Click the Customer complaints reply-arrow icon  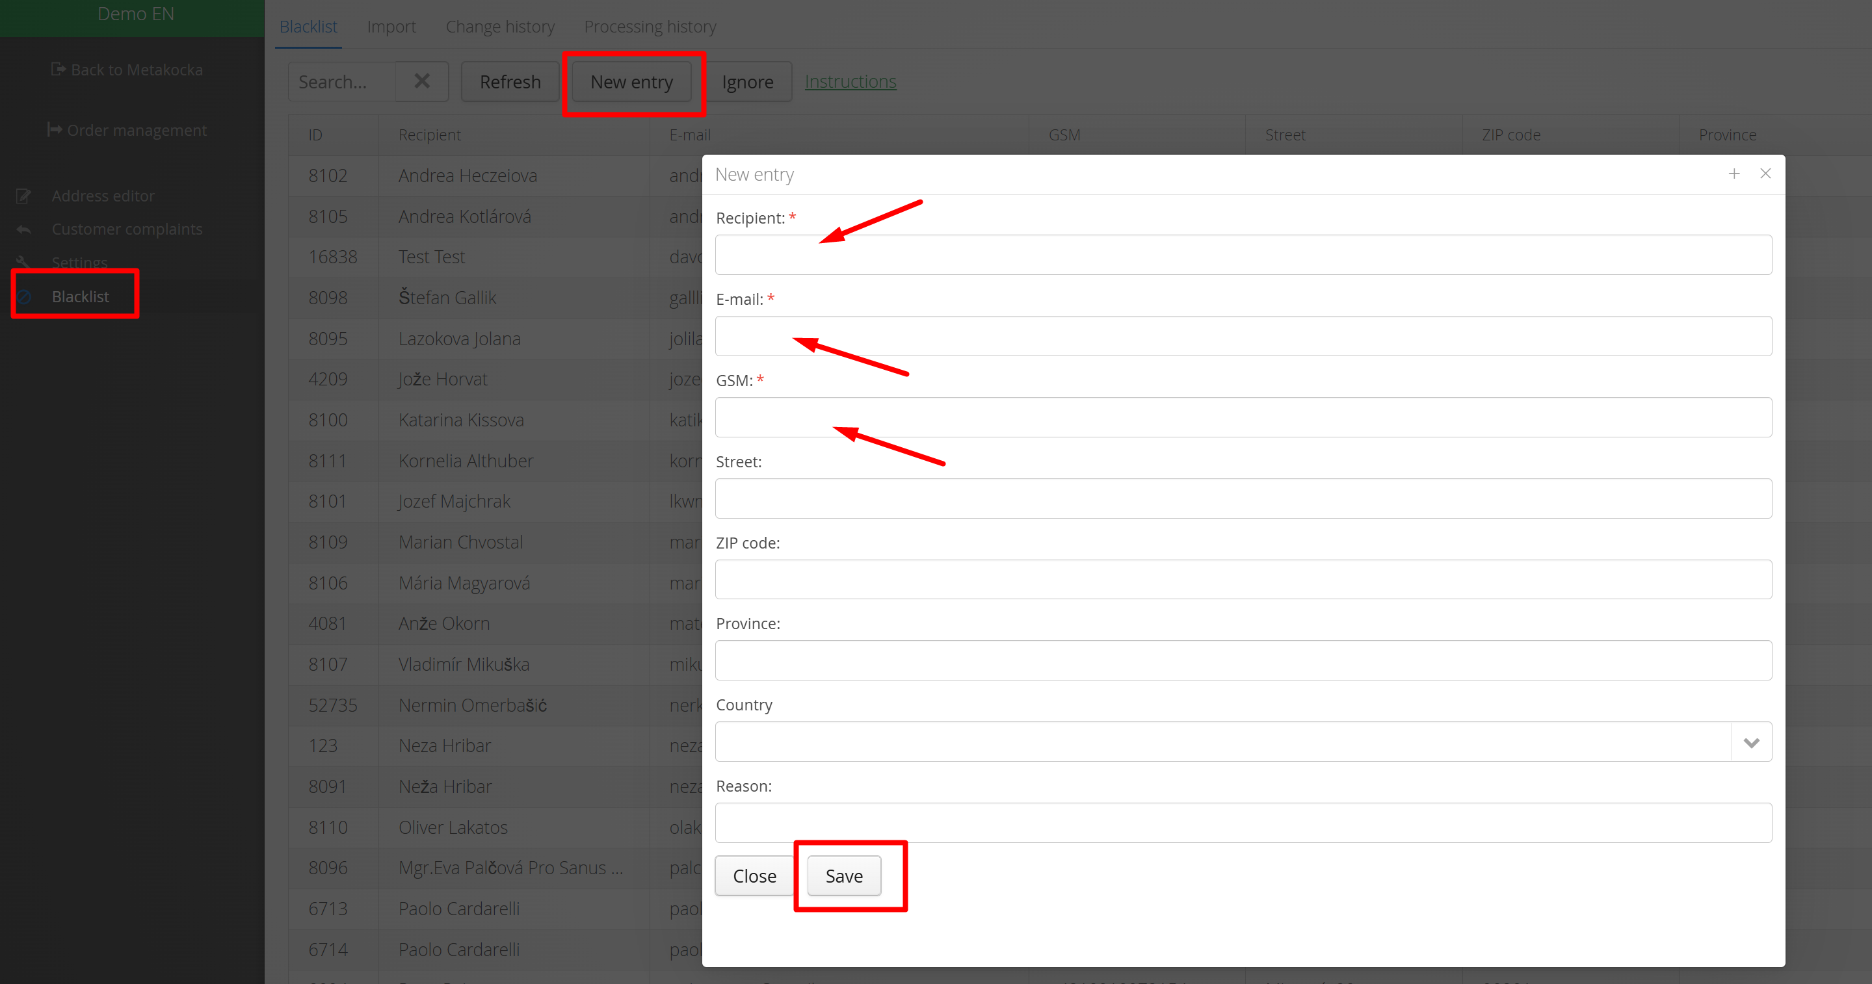click(23, 229)
